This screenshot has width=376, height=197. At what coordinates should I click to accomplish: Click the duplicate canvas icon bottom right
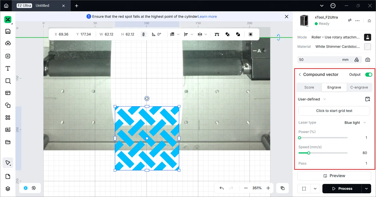283,188
